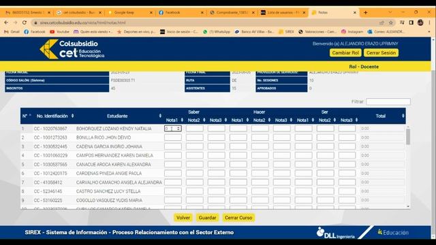This screenshot has width=436, height=245.
Task: Click Ser Nota3 field for Campos Hernandez
Action: tap(347, 155)
